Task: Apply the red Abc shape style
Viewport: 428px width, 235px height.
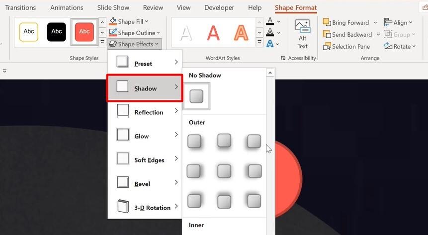Action: pyautogui.click(x=85, y=32)
